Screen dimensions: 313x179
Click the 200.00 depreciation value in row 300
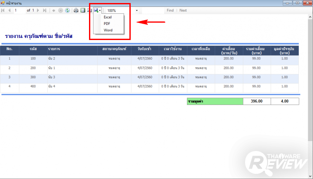tap(229, 77)
